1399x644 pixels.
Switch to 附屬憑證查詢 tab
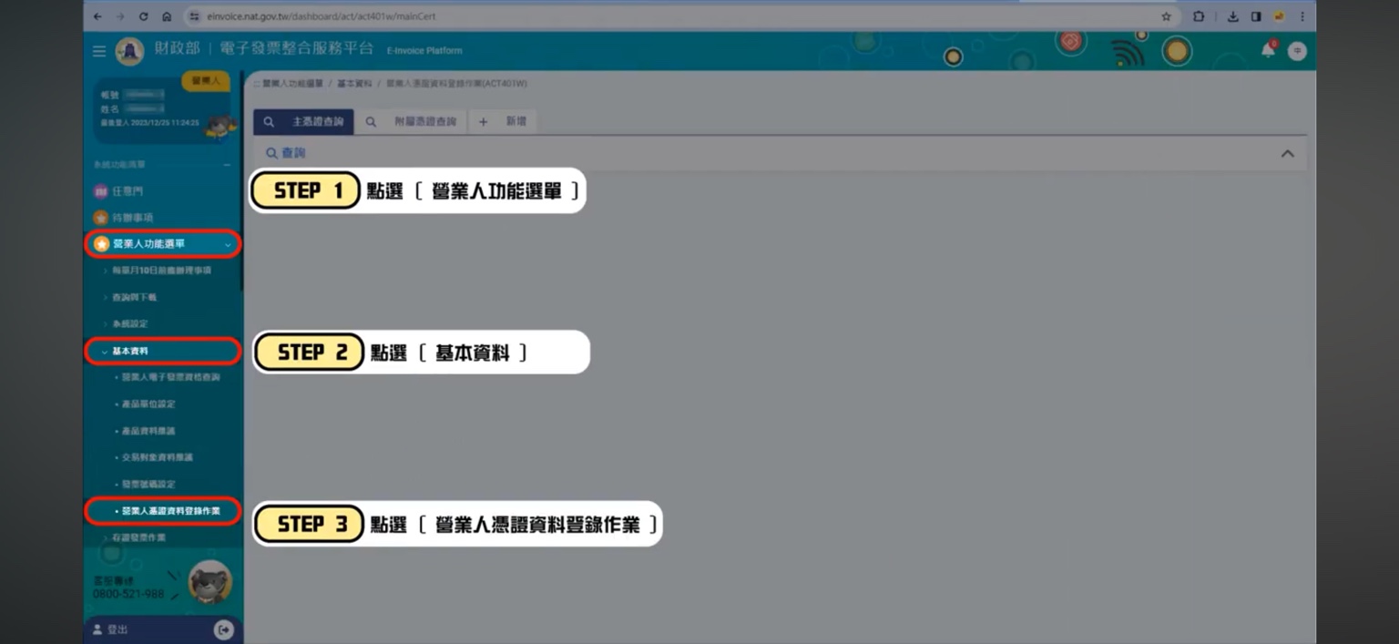coord(411,121)
